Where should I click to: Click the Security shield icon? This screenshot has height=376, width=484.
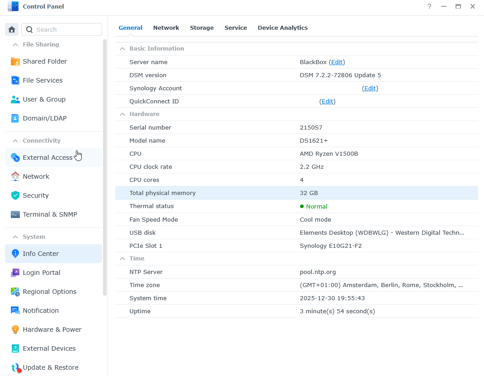pyautogui.click(x=15, y=195)
